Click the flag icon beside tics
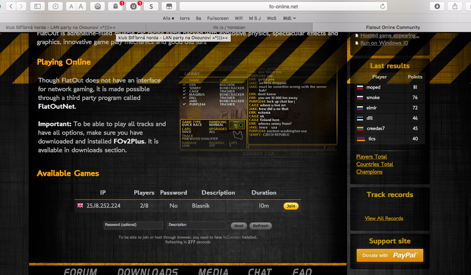The width and height of the screenshot is (471, 275). click(361, 139)
